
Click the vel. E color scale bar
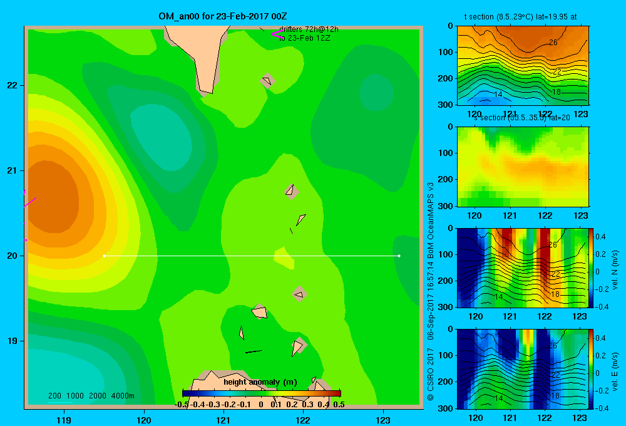point(591,369)
